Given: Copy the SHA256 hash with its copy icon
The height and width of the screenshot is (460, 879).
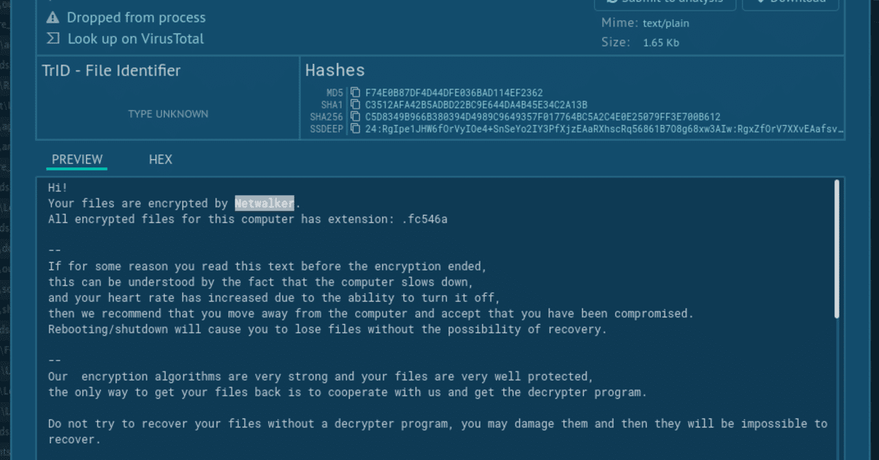Looking at the screenshot, I should [355, 117].
